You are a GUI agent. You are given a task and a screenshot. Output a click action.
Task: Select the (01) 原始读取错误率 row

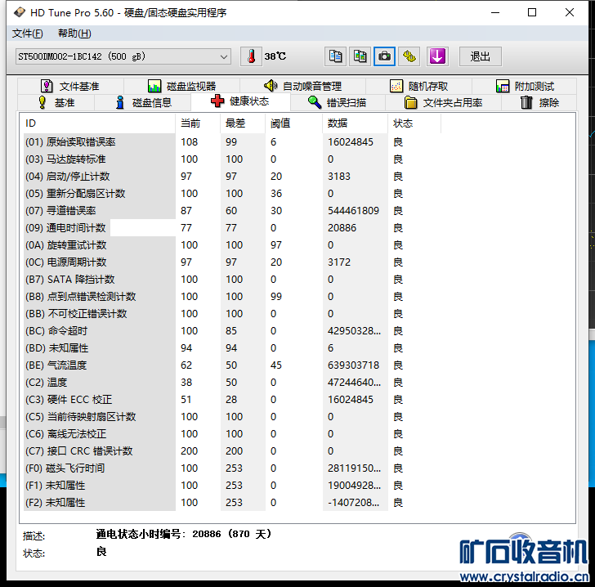pos(232,142)
